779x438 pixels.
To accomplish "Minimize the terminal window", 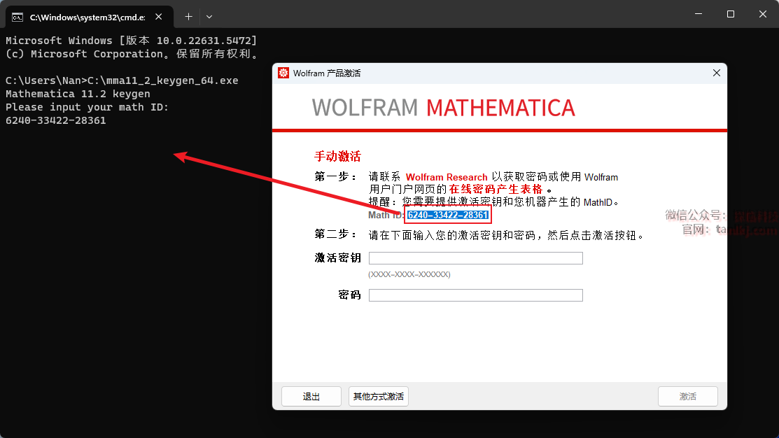I will [697, 14].
